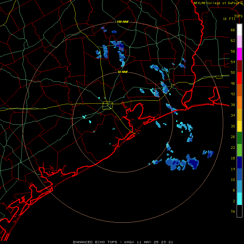The height and width of the screenshot is (244, 244).
Task: Click the '54' legend label
Action: pos(233,62)
